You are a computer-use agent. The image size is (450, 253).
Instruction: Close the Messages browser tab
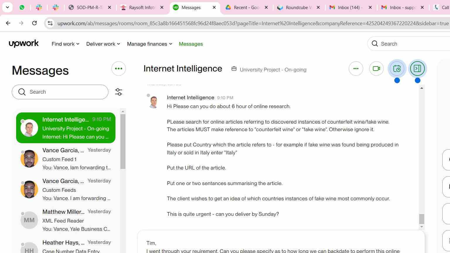(x=214, y=7)
